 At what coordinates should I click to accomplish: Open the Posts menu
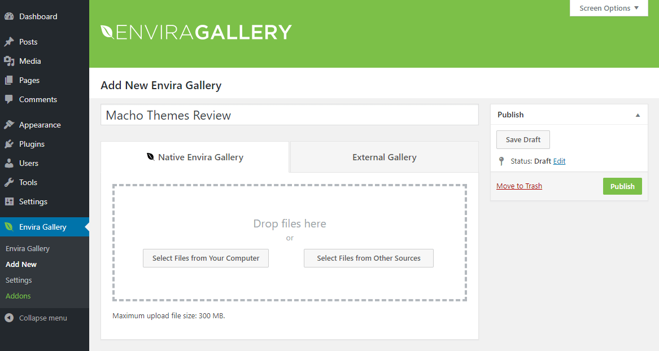[45, 42]
